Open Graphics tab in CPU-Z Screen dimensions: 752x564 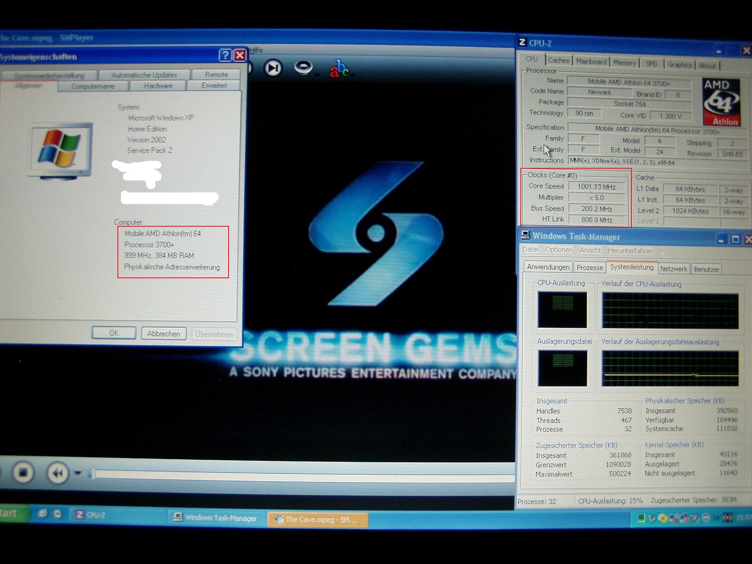[680, 65]
